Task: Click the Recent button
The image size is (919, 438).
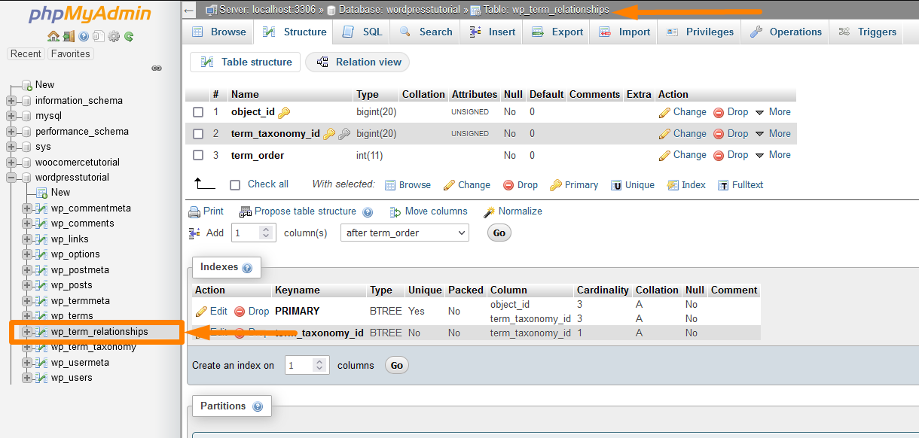Action: (x=26, y=54)
